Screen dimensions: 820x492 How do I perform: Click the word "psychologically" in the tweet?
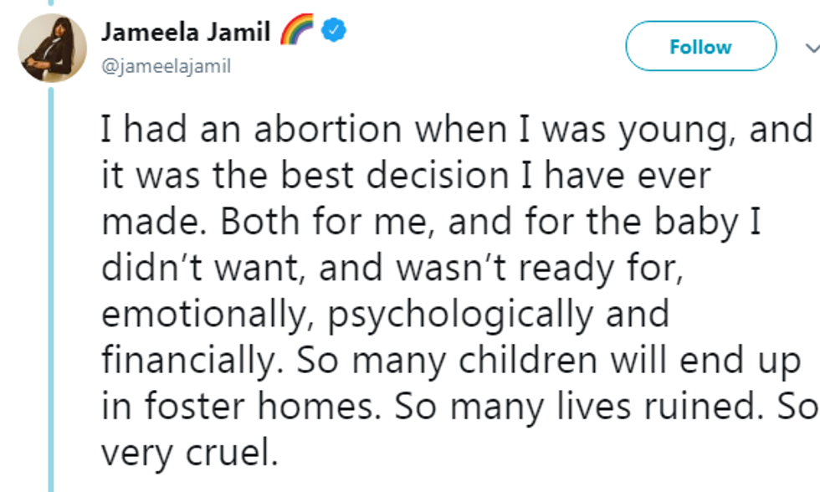coord(483,315)
